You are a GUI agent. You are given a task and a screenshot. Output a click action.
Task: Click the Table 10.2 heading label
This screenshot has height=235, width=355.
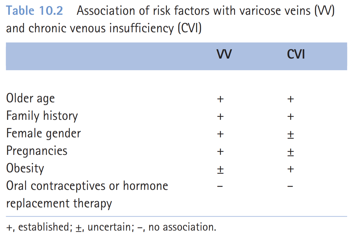point(34,11)
